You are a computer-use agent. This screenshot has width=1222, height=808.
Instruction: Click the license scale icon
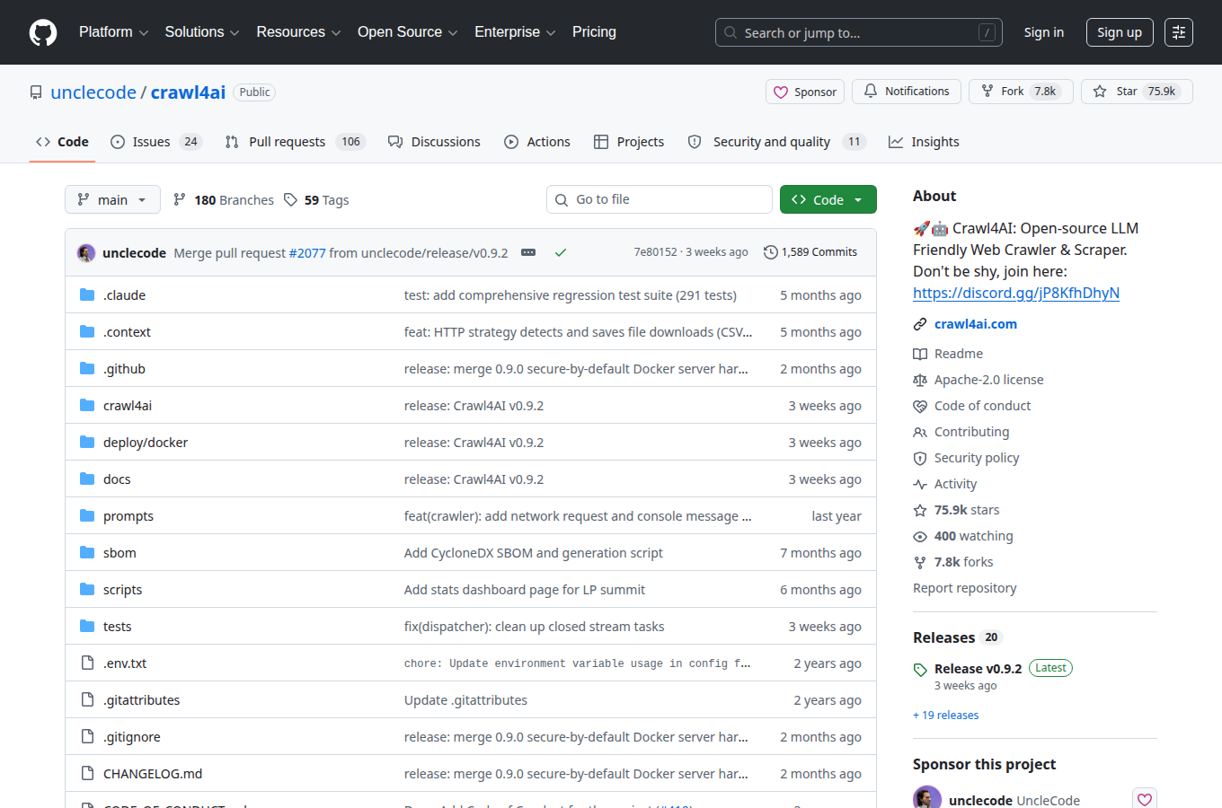920,380
